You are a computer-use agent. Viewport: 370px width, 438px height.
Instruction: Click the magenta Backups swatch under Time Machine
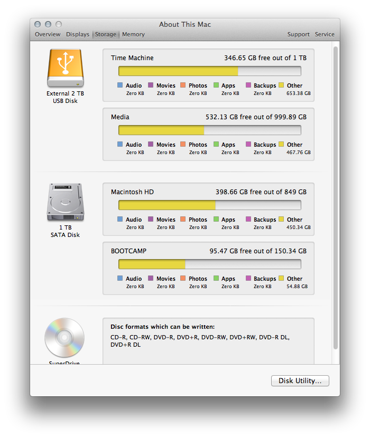pos(248,85)
